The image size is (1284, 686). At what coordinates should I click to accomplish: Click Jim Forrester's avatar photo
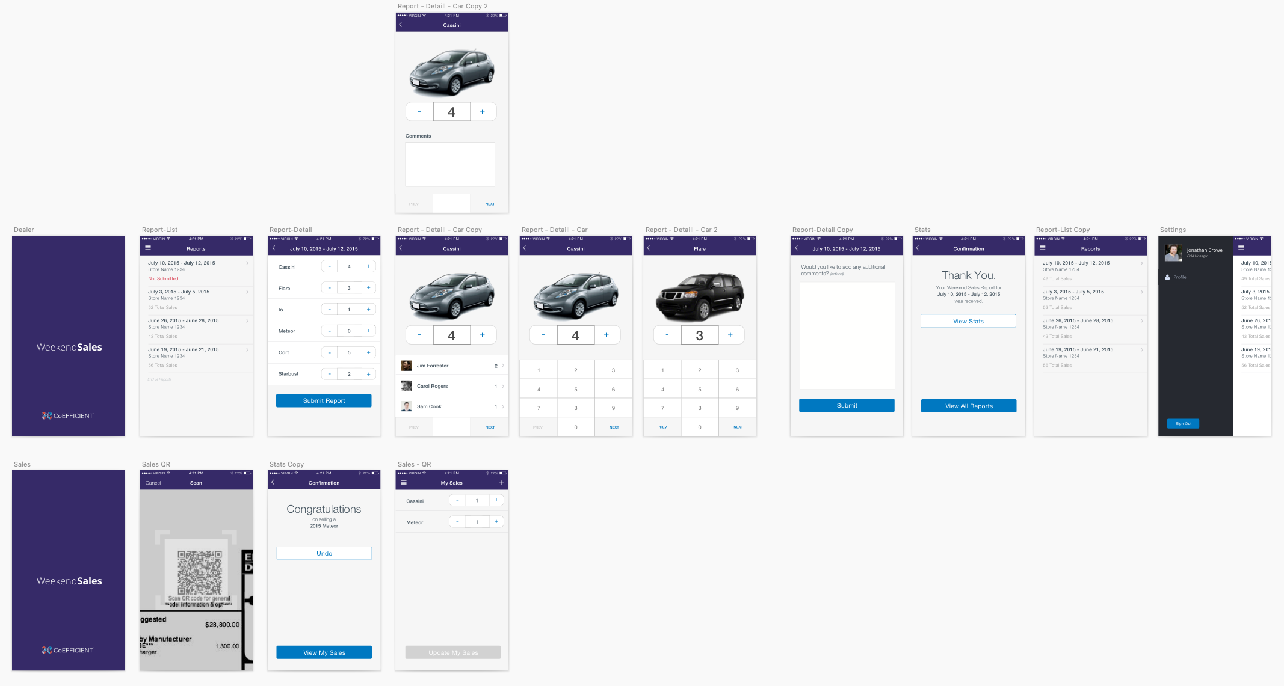click(x=407, y=366)
